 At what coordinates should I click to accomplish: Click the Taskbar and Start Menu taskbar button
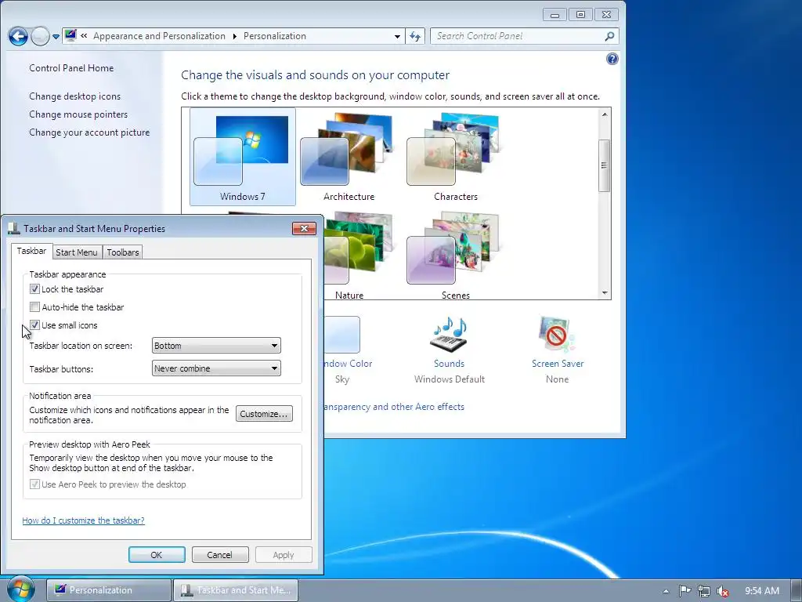235,590
